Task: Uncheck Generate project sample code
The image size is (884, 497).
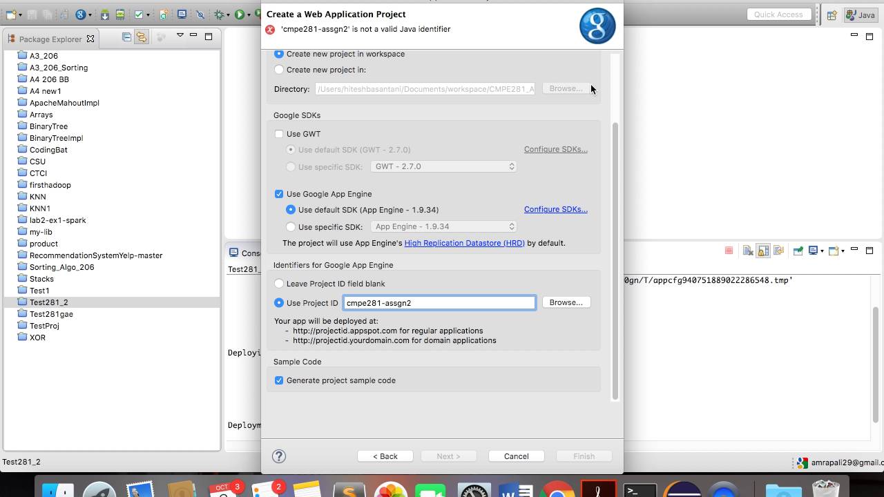Action: click(279, 380)
